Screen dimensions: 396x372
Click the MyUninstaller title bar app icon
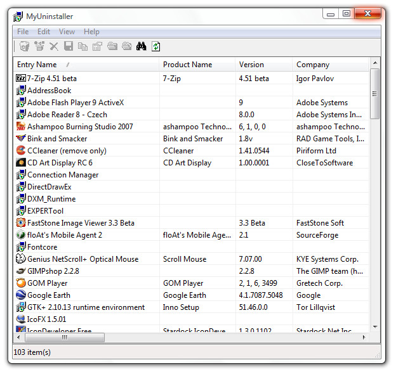pyautogui.click(x=18, y=16)
